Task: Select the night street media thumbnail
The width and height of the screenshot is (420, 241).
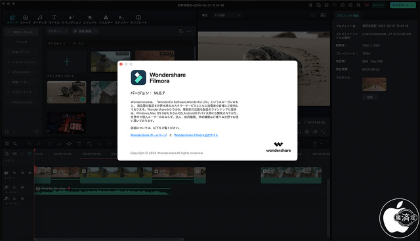Action: coord(67,122)
